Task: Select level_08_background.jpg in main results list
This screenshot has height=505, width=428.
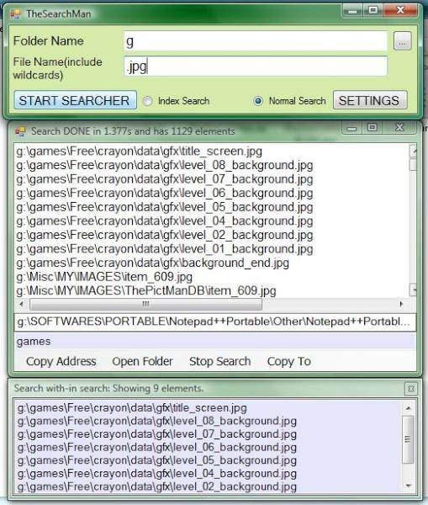Action: pos(165,165)
